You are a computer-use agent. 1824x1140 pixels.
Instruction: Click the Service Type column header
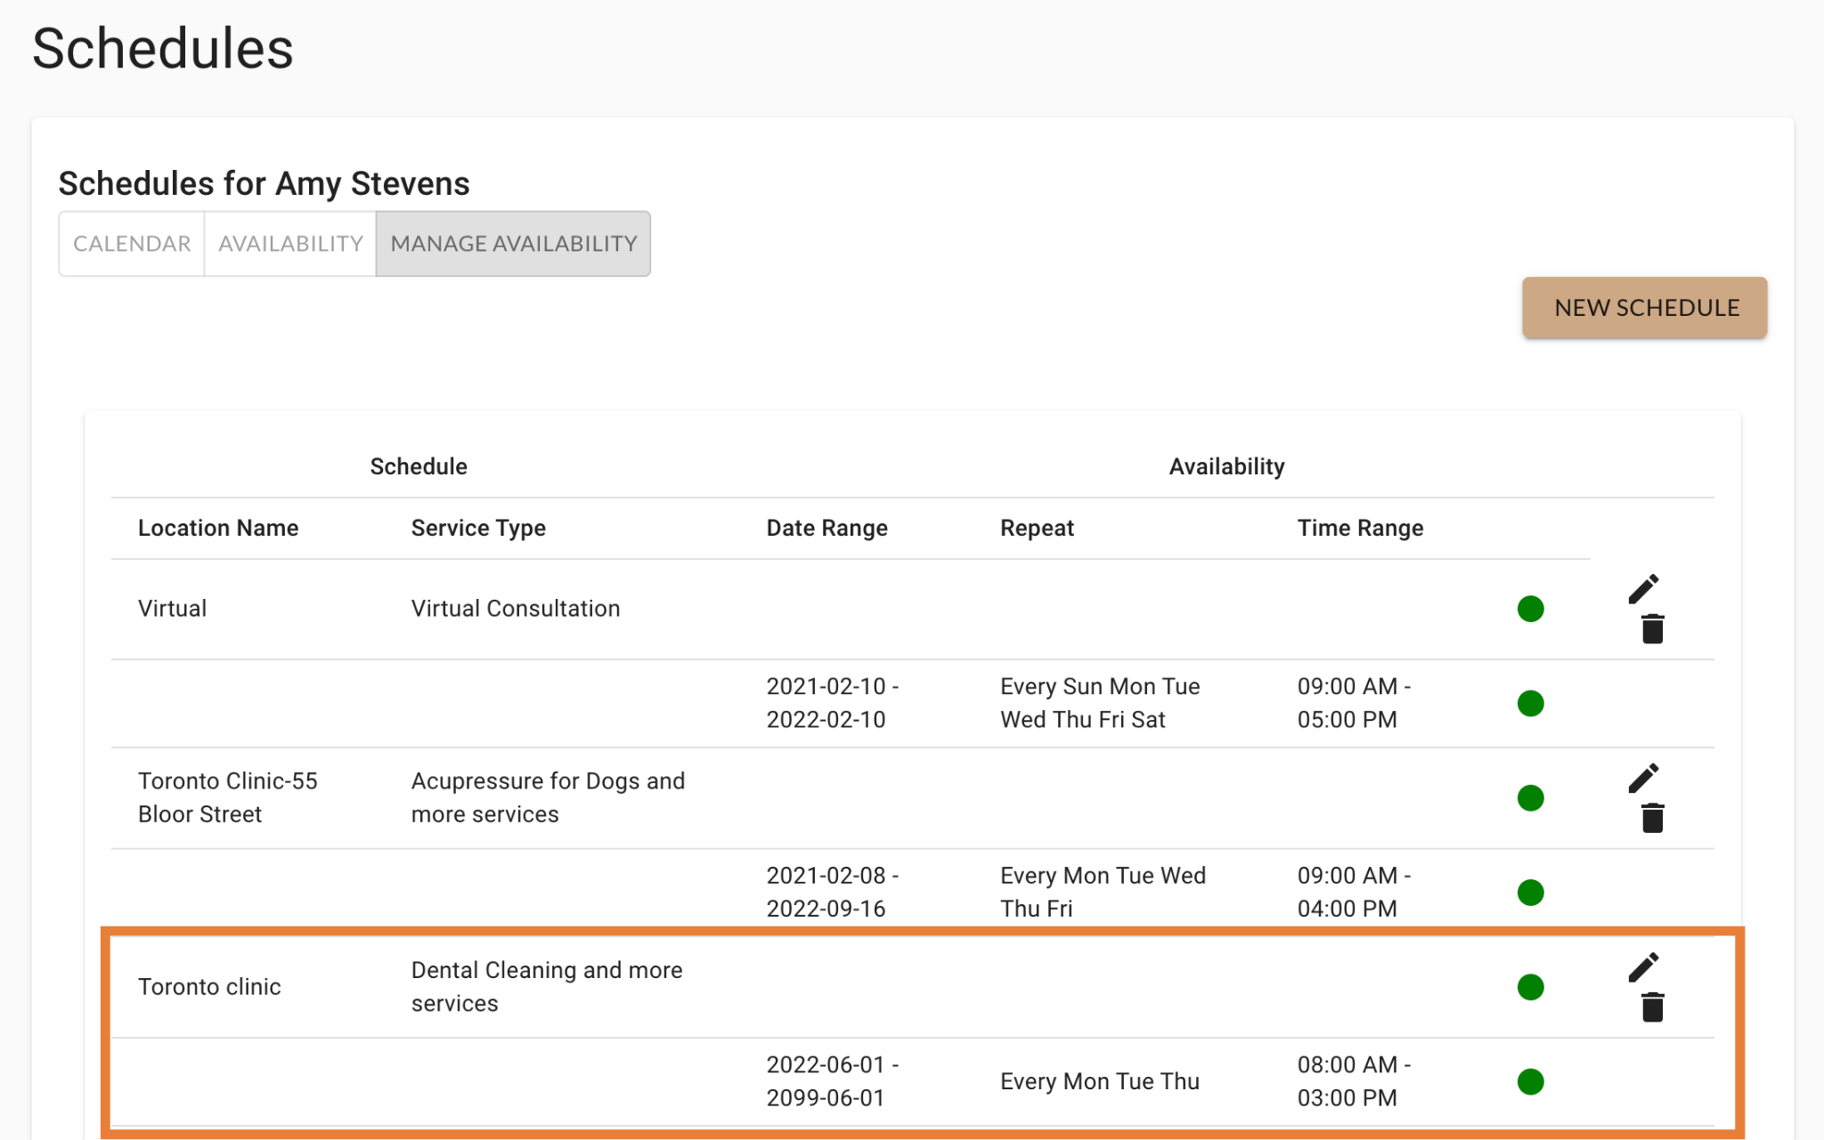point(478,528)
